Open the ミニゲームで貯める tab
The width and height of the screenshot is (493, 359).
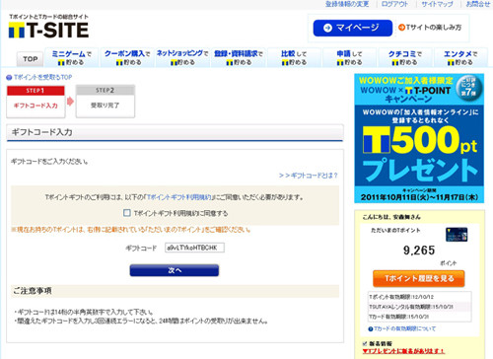(71, 58)
